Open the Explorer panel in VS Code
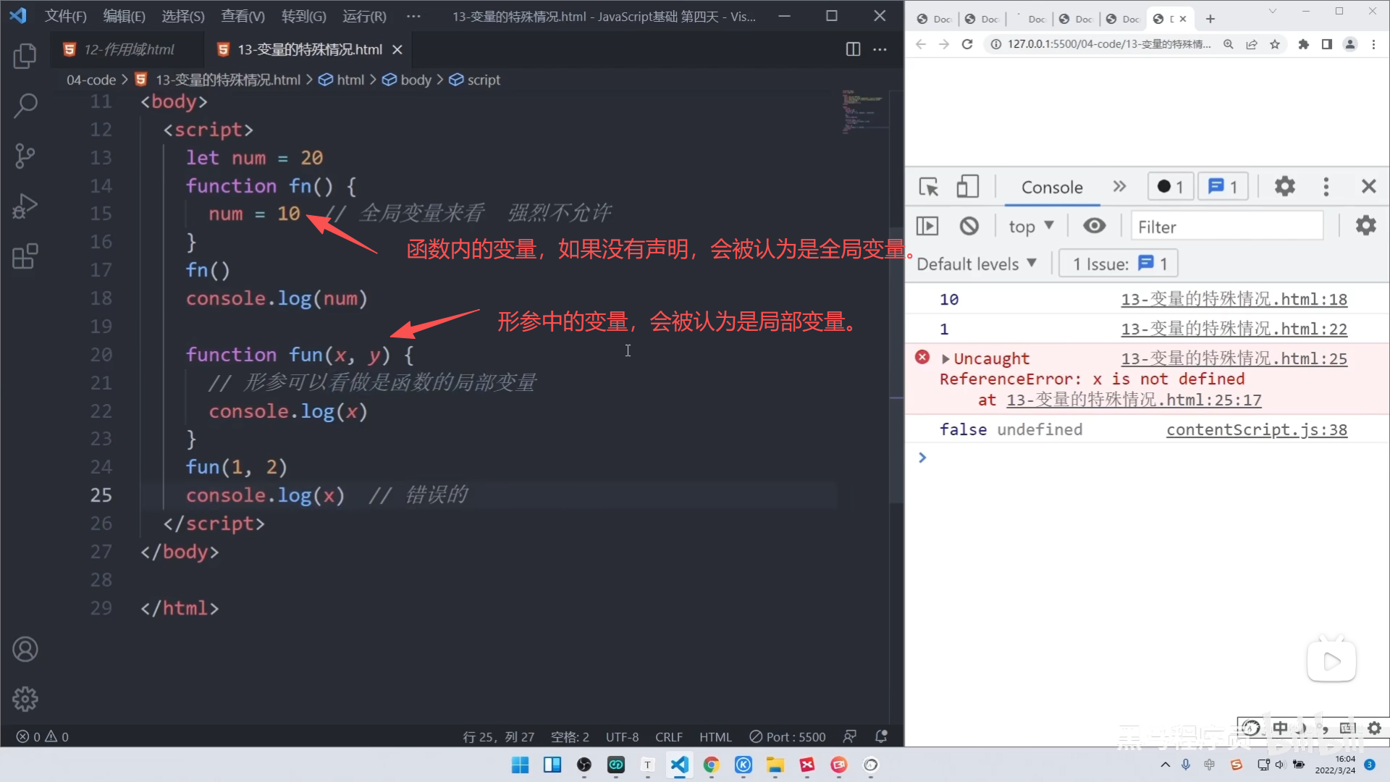The image size is (1390, 782). click(x=25, y=56)
